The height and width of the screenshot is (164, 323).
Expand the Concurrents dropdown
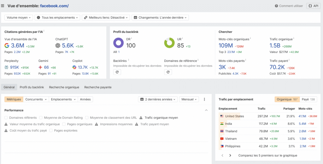tap(36, 99)
